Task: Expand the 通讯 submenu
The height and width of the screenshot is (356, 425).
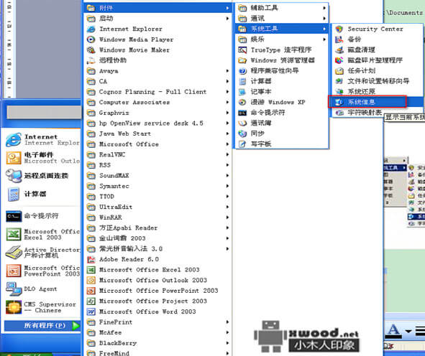Action: (x=282, y=19)
